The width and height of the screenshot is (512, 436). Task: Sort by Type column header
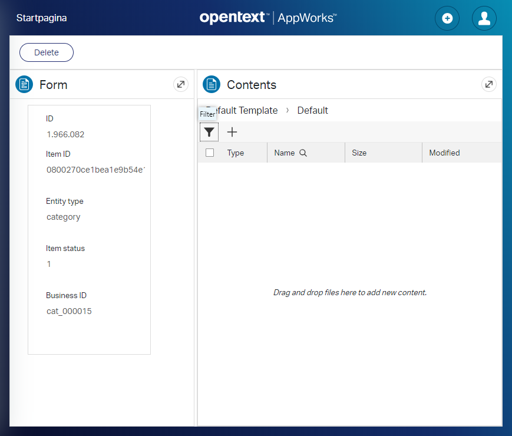(236, 153)
